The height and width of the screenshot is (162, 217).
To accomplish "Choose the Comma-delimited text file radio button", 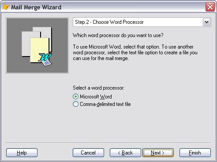I will tap(75, 104).
